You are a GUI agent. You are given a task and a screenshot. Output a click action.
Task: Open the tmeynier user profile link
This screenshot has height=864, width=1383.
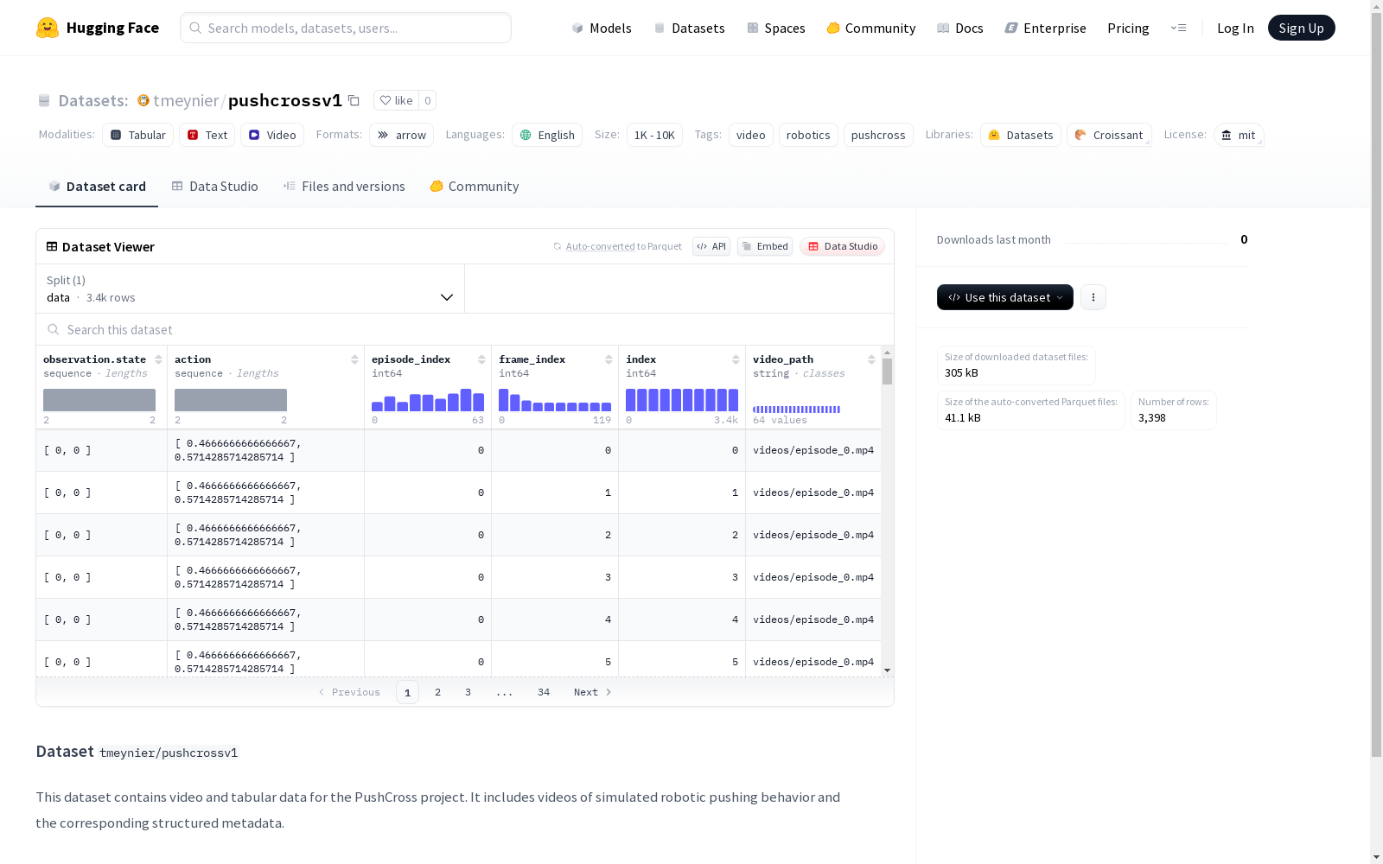(x=186, y=100)
